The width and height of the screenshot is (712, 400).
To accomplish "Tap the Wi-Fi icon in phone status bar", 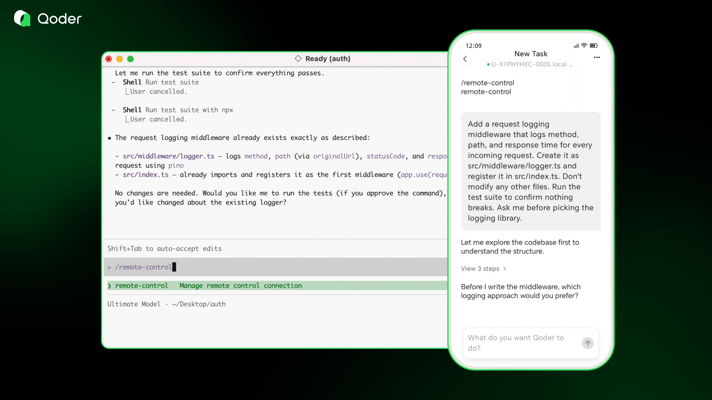I will point(584,46).
